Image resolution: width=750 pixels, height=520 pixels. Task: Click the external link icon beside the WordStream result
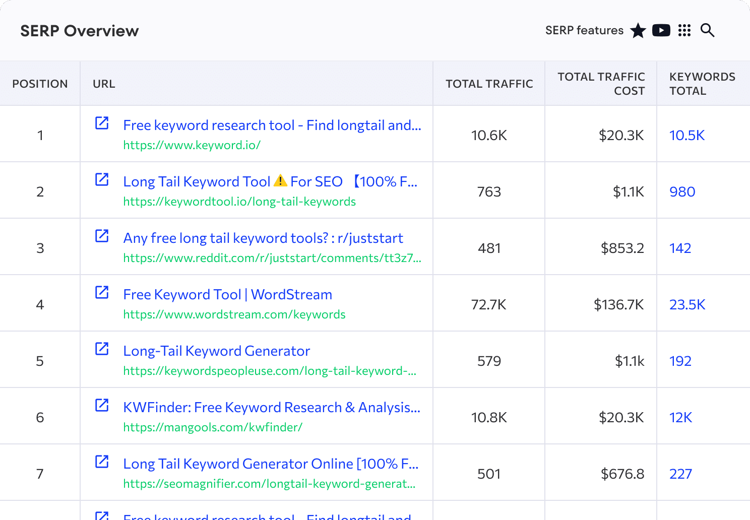[102, 292]
